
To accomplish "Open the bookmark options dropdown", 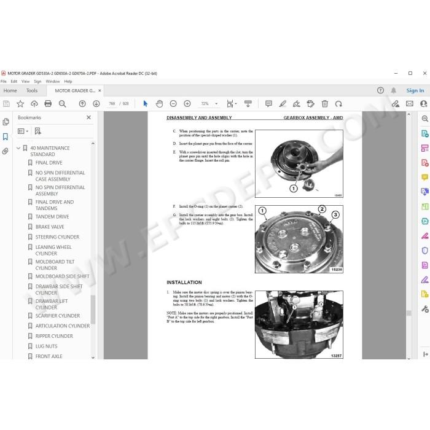I will (23, 131).
